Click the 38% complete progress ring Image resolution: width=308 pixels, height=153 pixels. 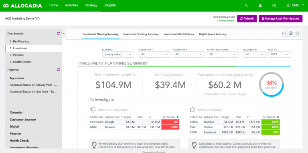click(271, 85)
